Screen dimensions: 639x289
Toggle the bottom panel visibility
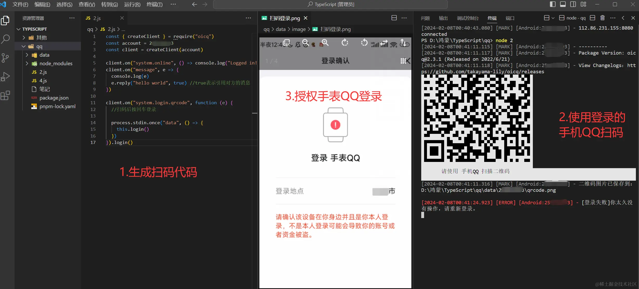coord(563,4)
